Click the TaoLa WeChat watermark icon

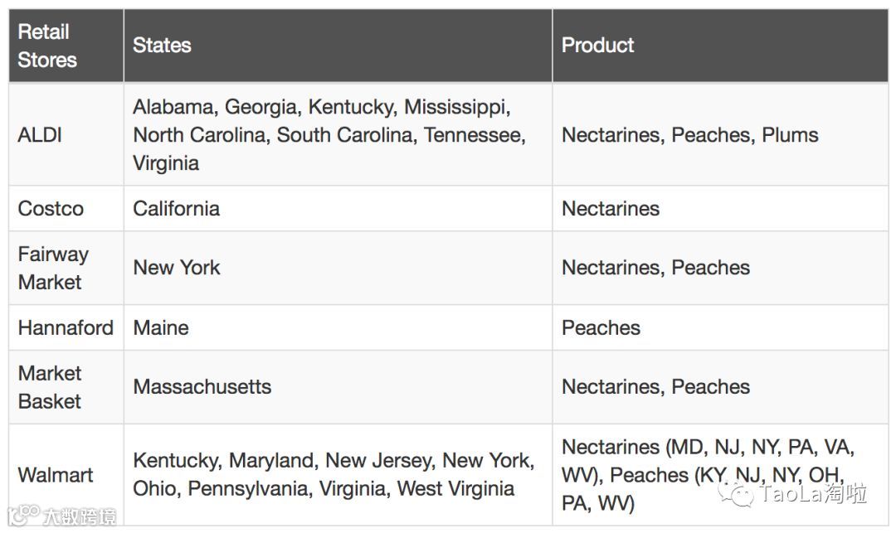pyautogui.click(x=736, y=493)
